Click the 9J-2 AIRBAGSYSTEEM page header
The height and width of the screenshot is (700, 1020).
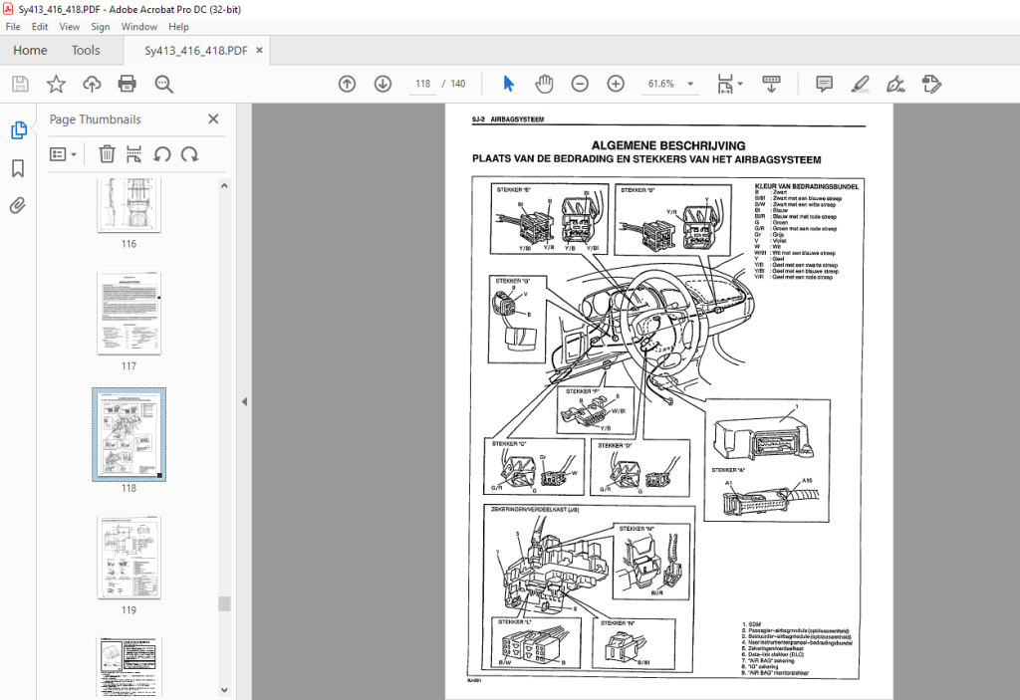pyautogui.click(x=507, y=119)
